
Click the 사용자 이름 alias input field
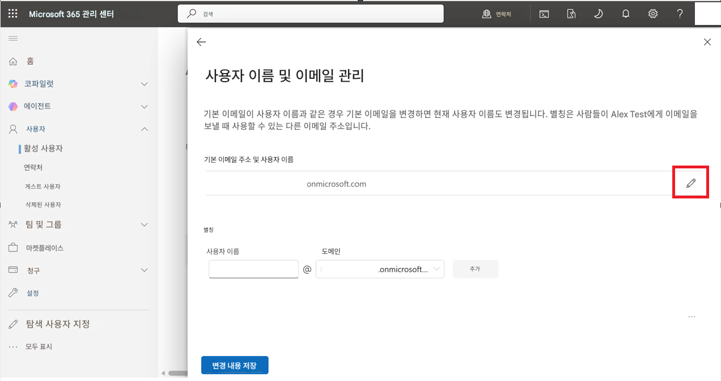(253, 269)
